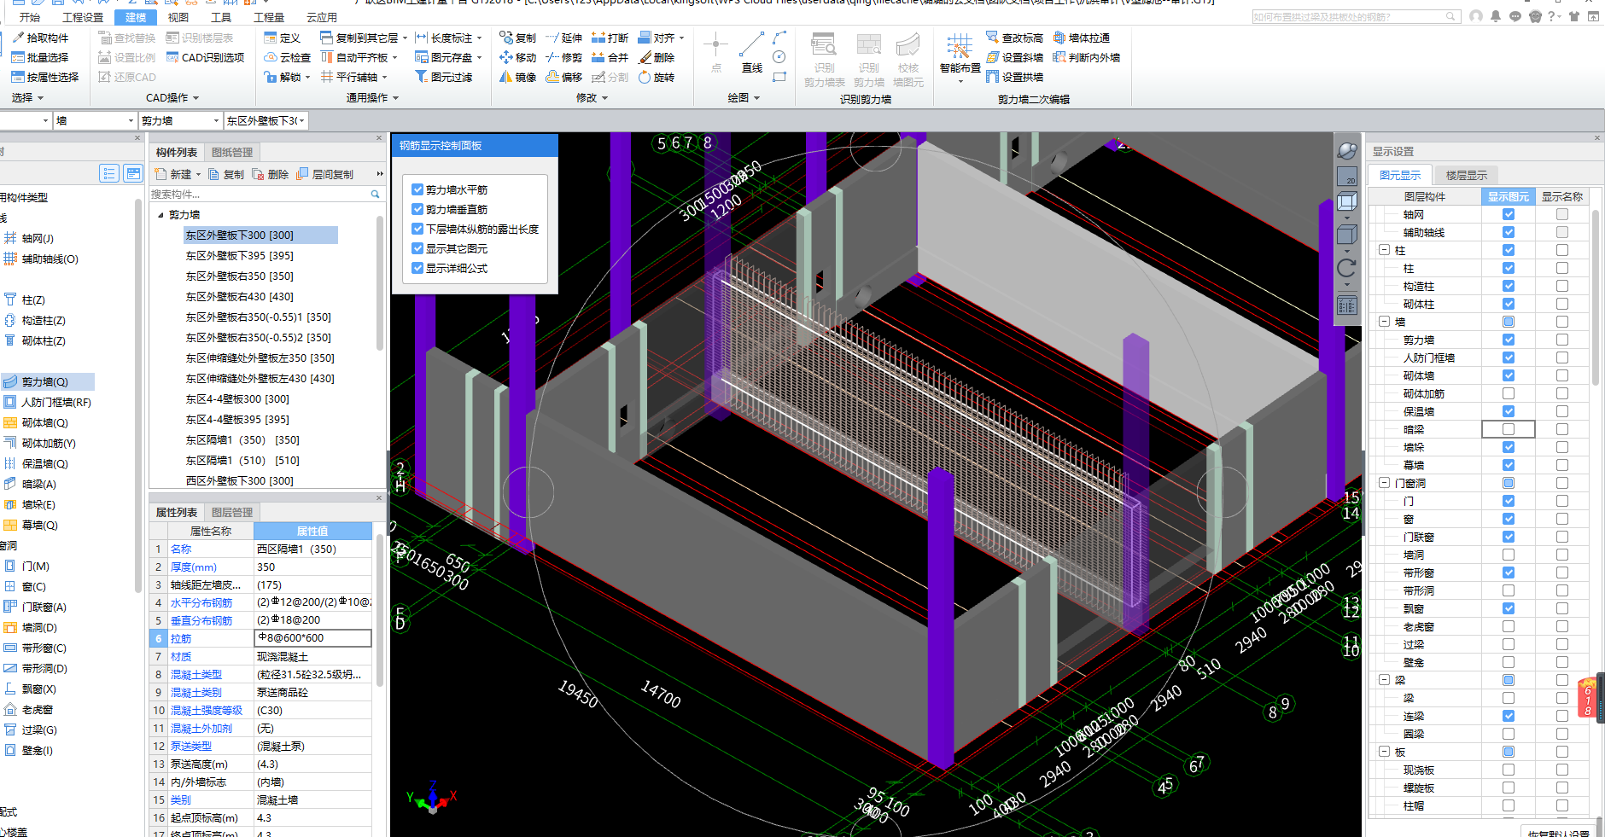
Task: Collapse the 梁 group in display settings
Action: click(x=1384, y=680)
